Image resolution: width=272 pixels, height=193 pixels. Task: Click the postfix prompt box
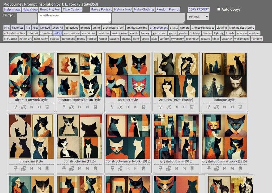(148, 18)
